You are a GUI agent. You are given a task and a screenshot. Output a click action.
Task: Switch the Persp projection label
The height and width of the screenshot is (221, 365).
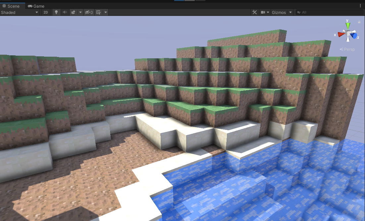coord(347,49)
